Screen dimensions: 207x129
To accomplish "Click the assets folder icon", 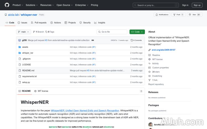I will 20,47.
